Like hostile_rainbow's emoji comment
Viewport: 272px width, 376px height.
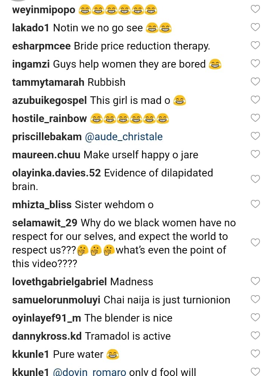tap(256, 118)
